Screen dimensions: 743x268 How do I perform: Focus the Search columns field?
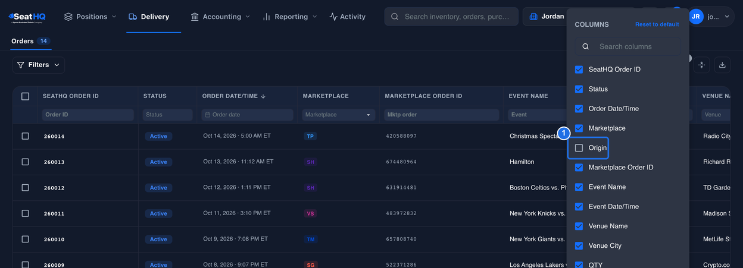click(628, 46)
